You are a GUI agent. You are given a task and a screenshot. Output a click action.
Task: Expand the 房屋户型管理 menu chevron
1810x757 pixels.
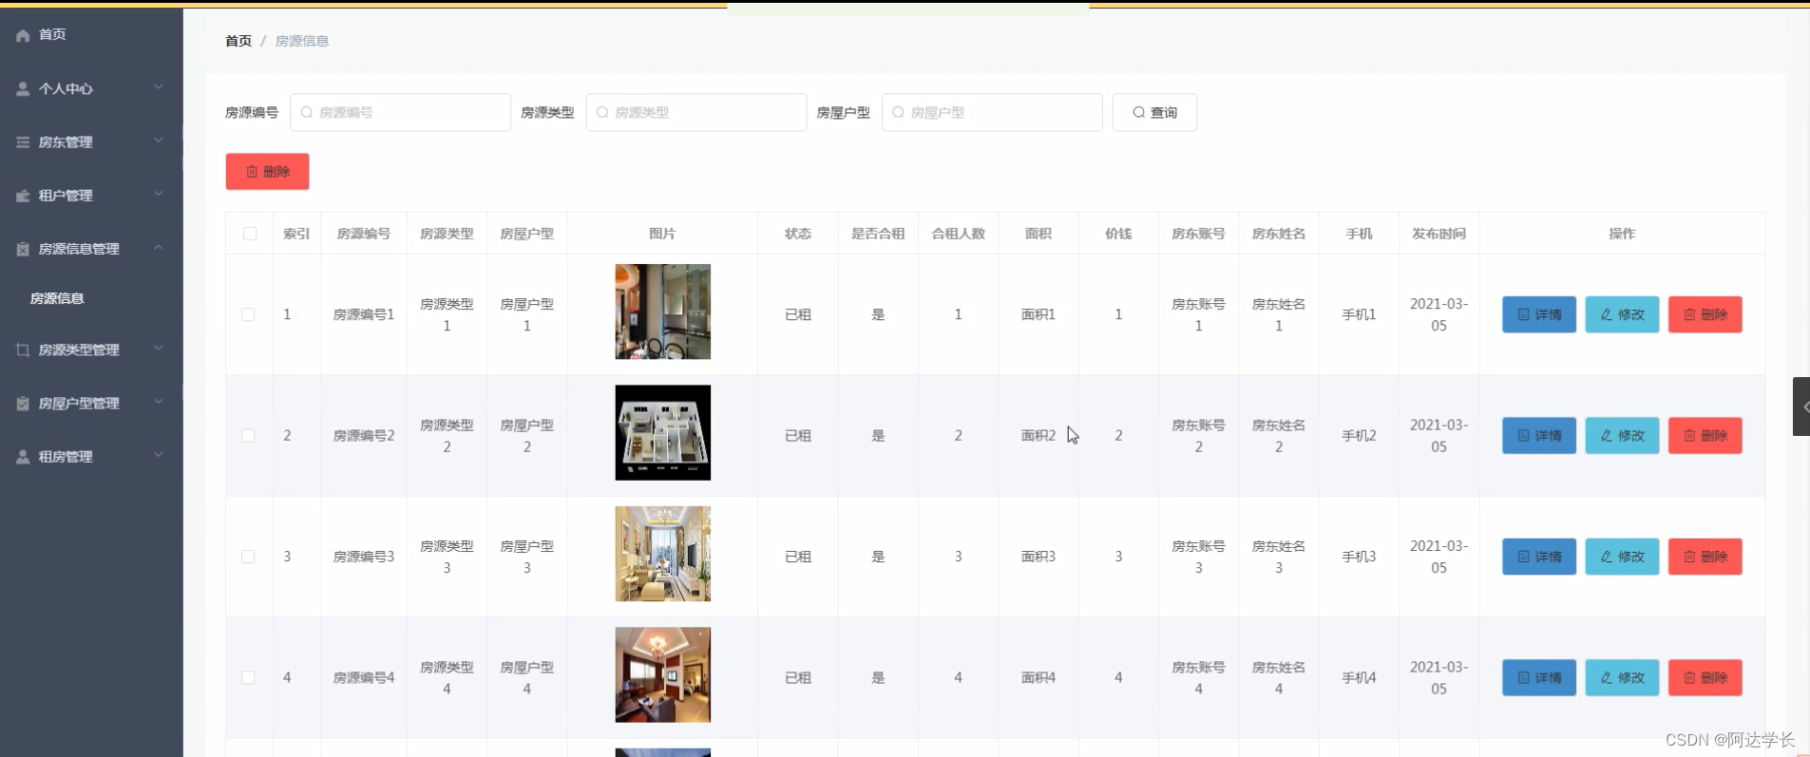(159, 402)
